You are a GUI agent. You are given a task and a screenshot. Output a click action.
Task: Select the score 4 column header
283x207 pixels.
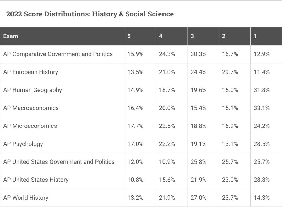point(171,36)
